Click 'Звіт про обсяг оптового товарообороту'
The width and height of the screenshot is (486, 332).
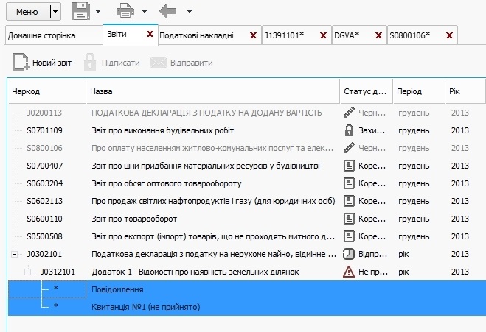pos(167,183)
